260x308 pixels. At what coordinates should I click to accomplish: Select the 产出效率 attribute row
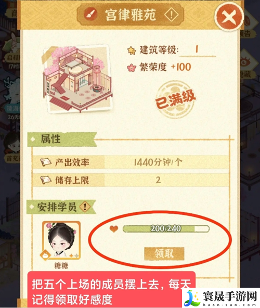pyautogui.click(x=131, y=162)
